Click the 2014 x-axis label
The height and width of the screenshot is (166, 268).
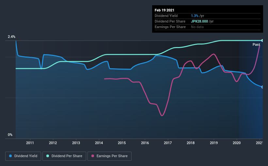tap(99, 143)
